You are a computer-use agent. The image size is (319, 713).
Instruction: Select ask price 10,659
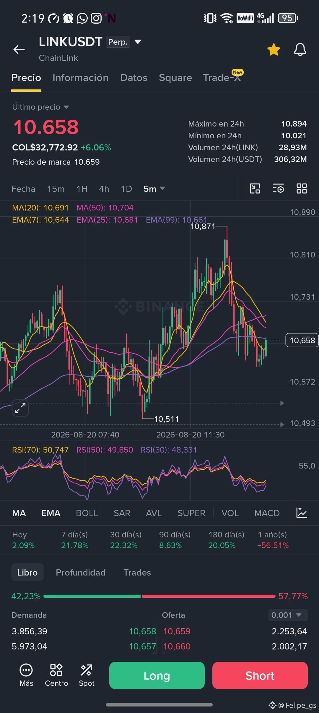177,631
